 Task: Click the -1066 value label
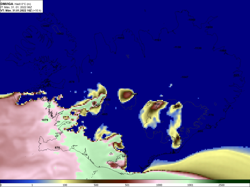(45, 26)
